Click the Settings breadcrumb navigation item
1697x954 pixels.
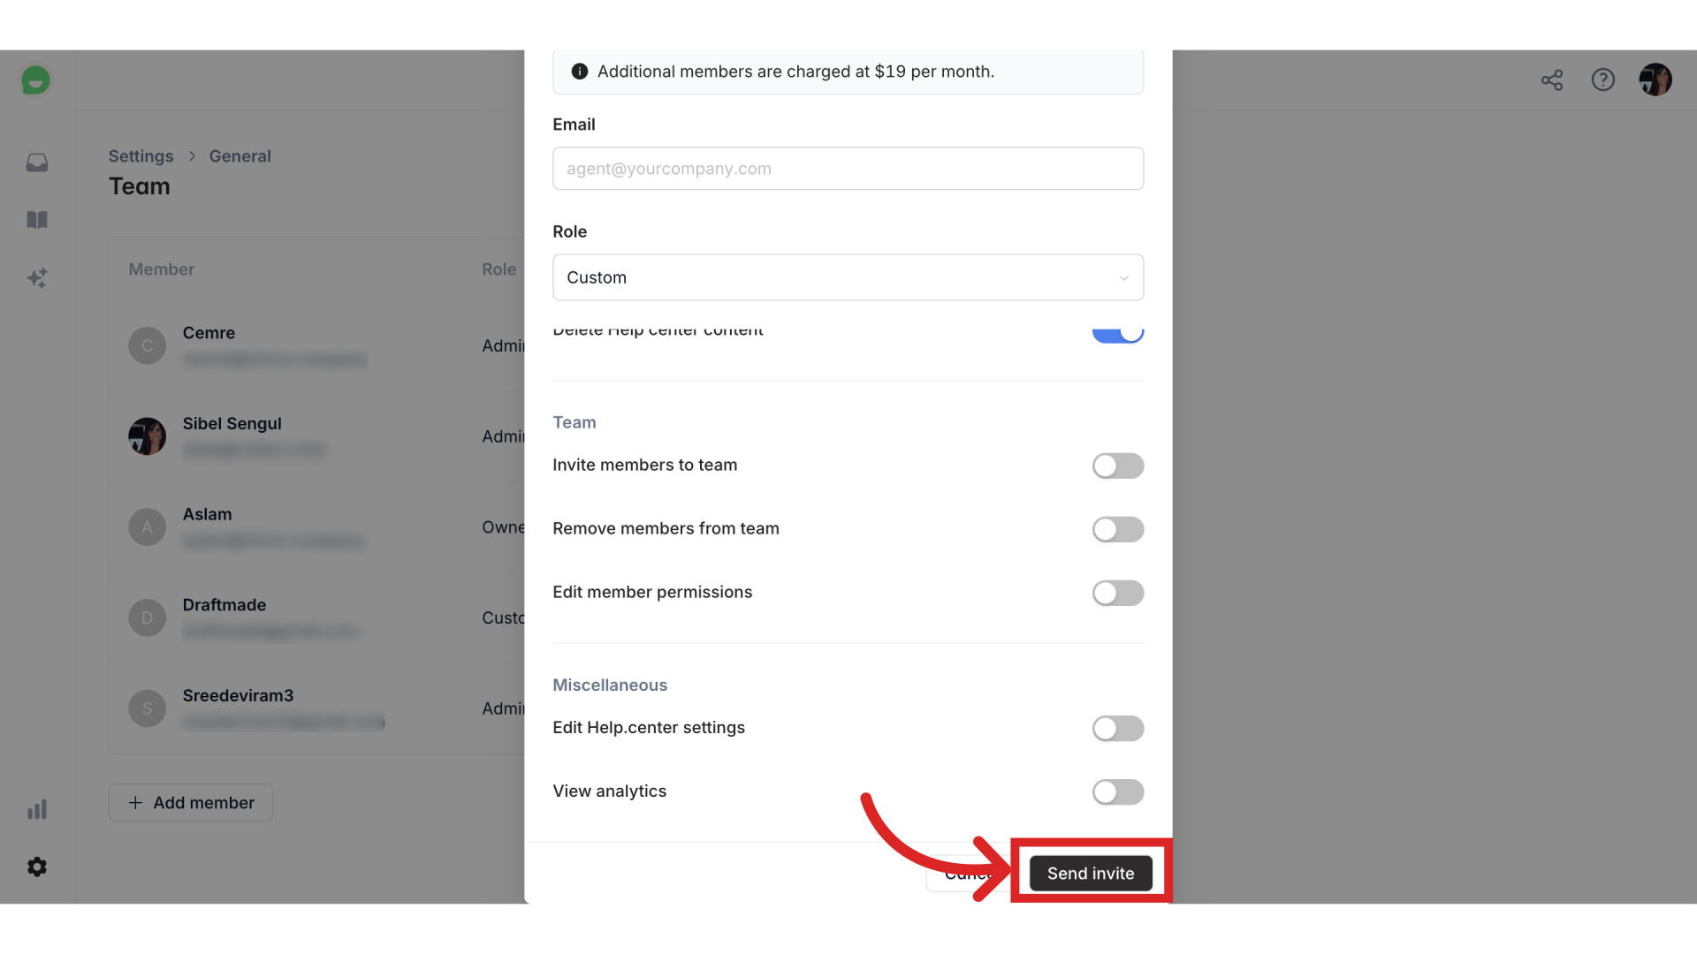coord(141,155)
